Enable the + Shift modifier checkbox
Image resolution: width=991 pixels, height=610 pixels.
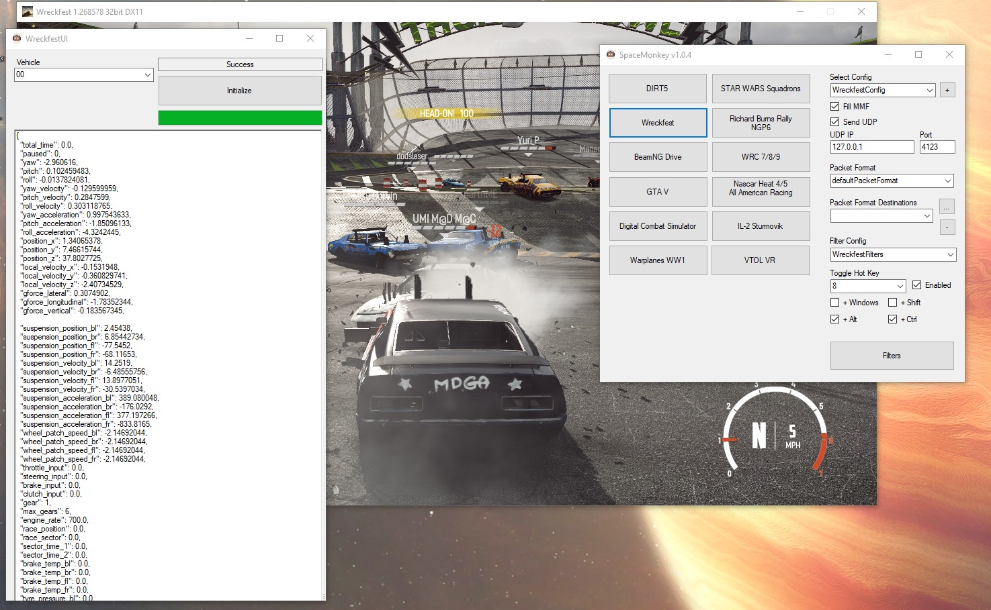pos(892,303)
